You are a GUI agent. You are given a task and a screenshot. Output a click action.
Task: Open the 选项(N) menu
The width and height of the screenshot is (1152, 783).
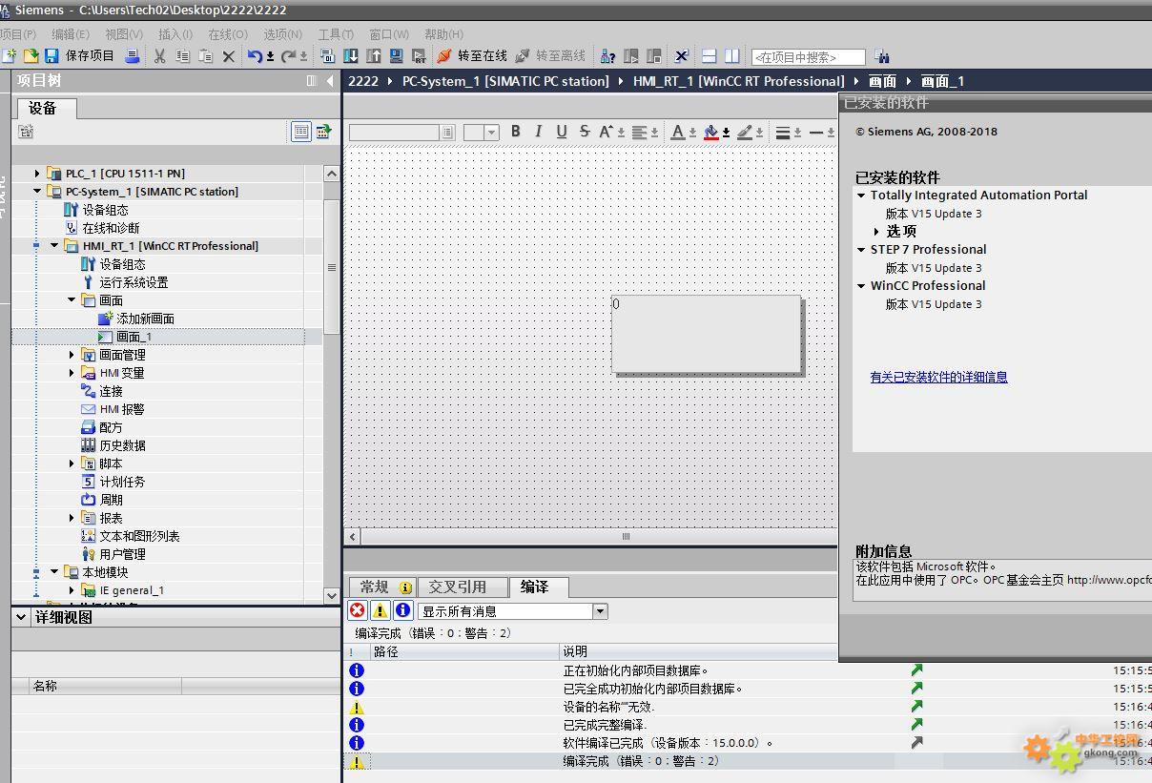click(282, 34)
